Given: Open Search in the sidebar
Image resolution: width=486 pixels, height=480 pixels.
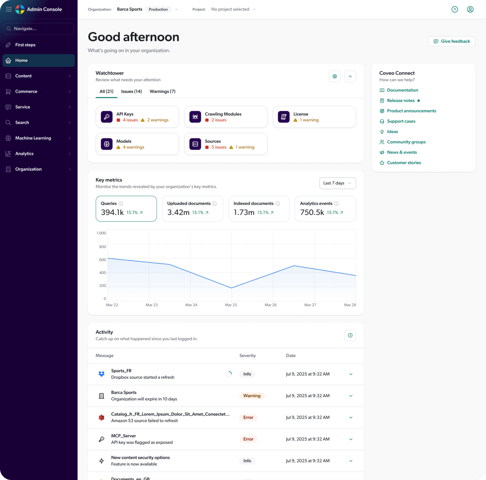Looking at the screenshot, I should click(38, 122).
